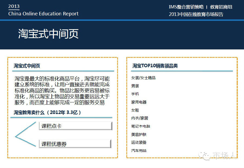Click China Online Education Report text

point(43,14)
